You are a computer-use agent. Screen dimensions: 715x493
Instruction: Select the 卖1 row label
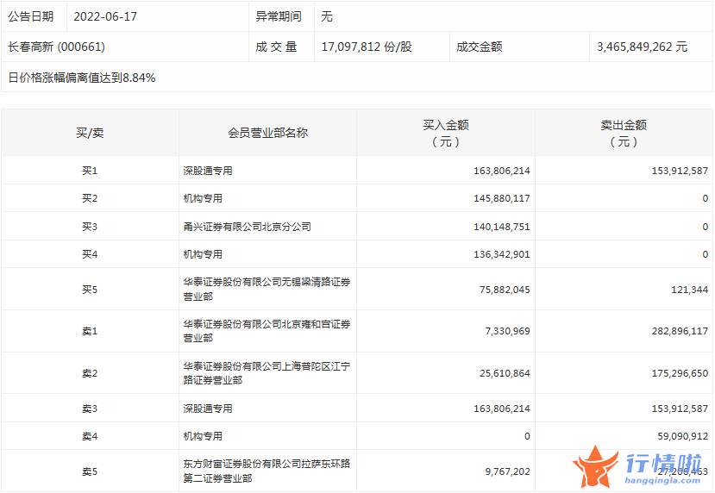pos(90,331)
